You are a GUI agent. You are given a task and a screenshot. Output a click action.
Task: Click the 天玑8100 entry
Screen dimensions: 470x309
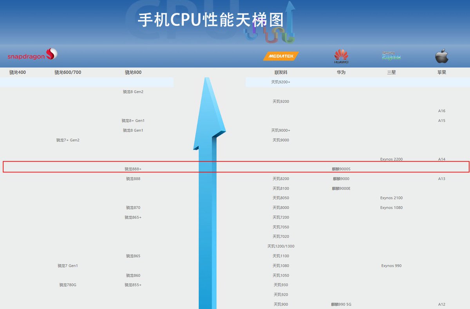point(281,189)
